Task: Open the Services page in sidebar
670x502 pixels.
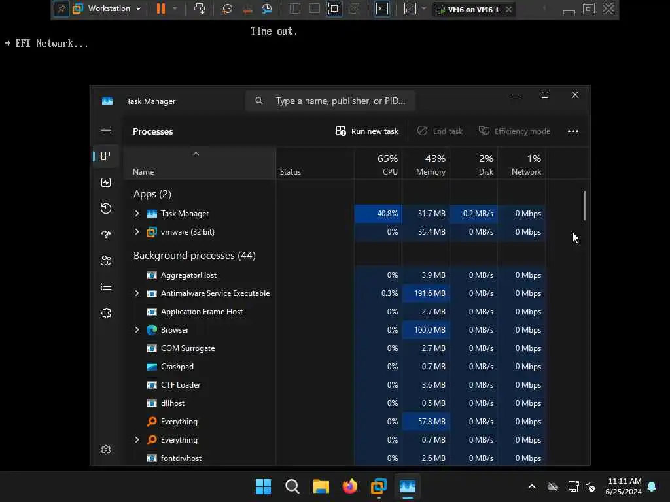Action: point(106,313)
